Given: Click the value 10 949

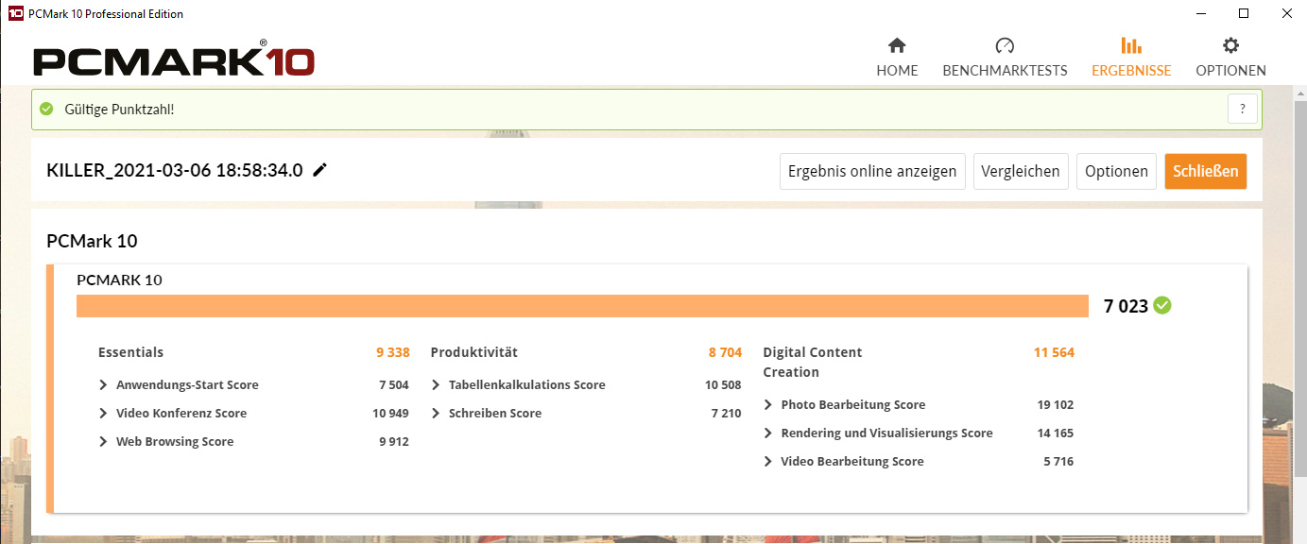Looking at the screenshot, I should tap(390, 413).
